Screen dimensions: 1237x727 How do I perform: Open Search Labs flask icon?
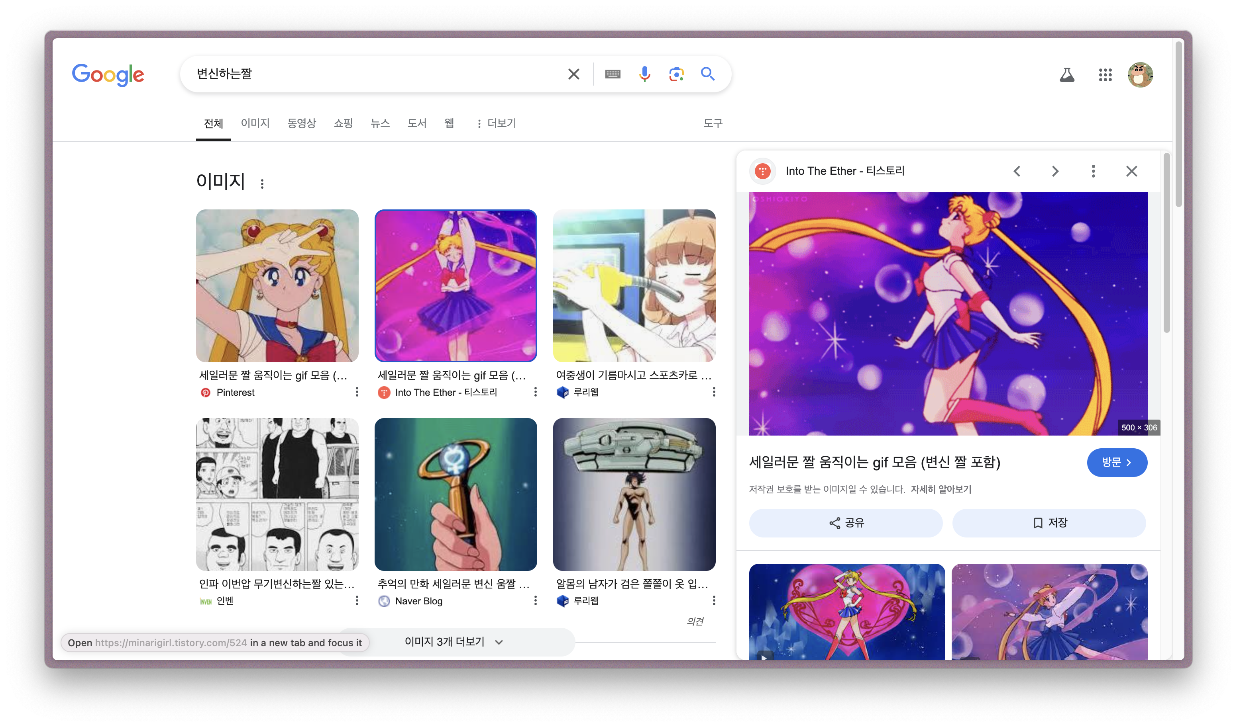1067,74
